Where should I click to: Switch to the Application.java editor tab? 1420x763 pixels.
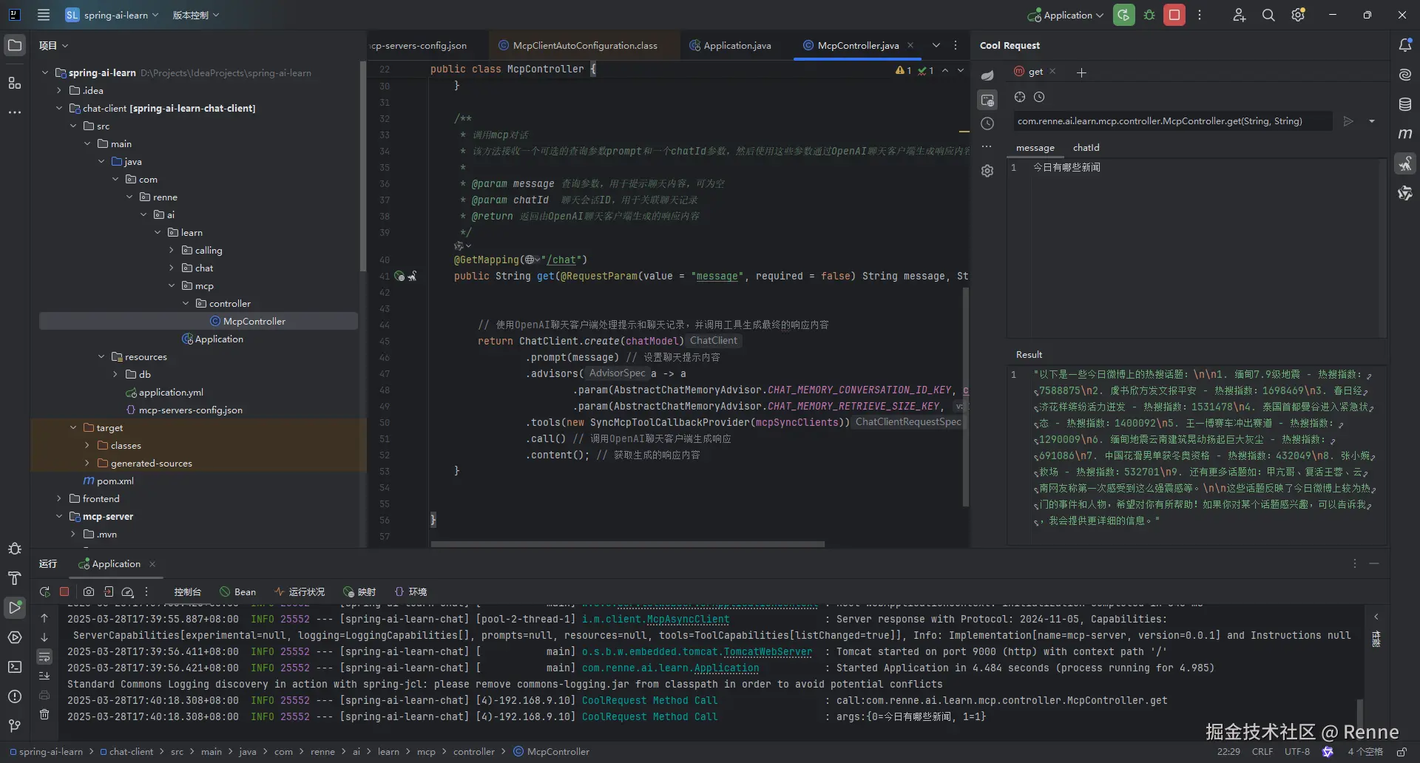click(x=736, y=45)
